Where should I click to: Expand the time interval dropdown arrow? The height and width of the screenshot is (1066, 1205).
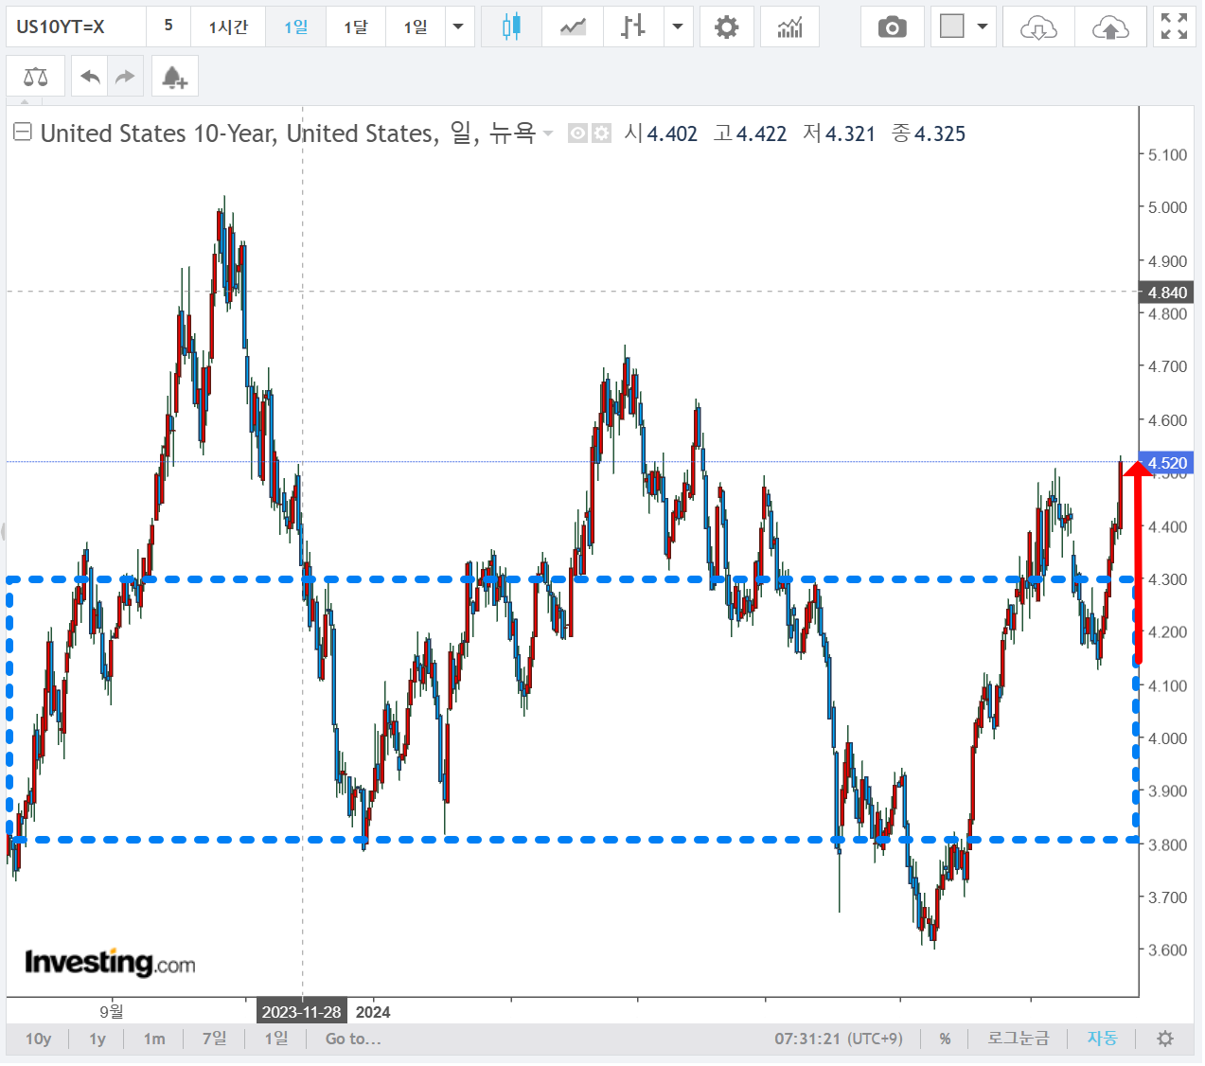[x=458, y=27]
